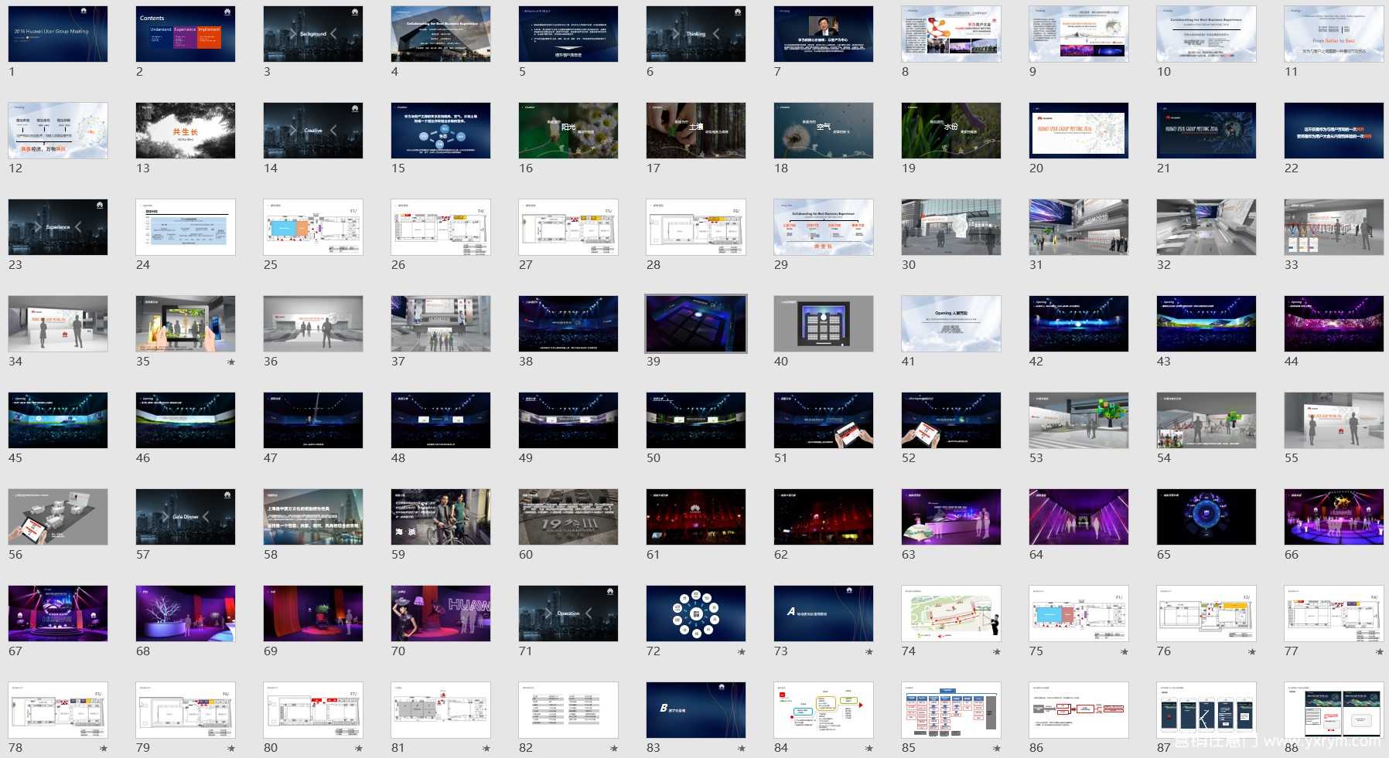
Task: Click the transition star under slide 85
Action: coord(997,748)
